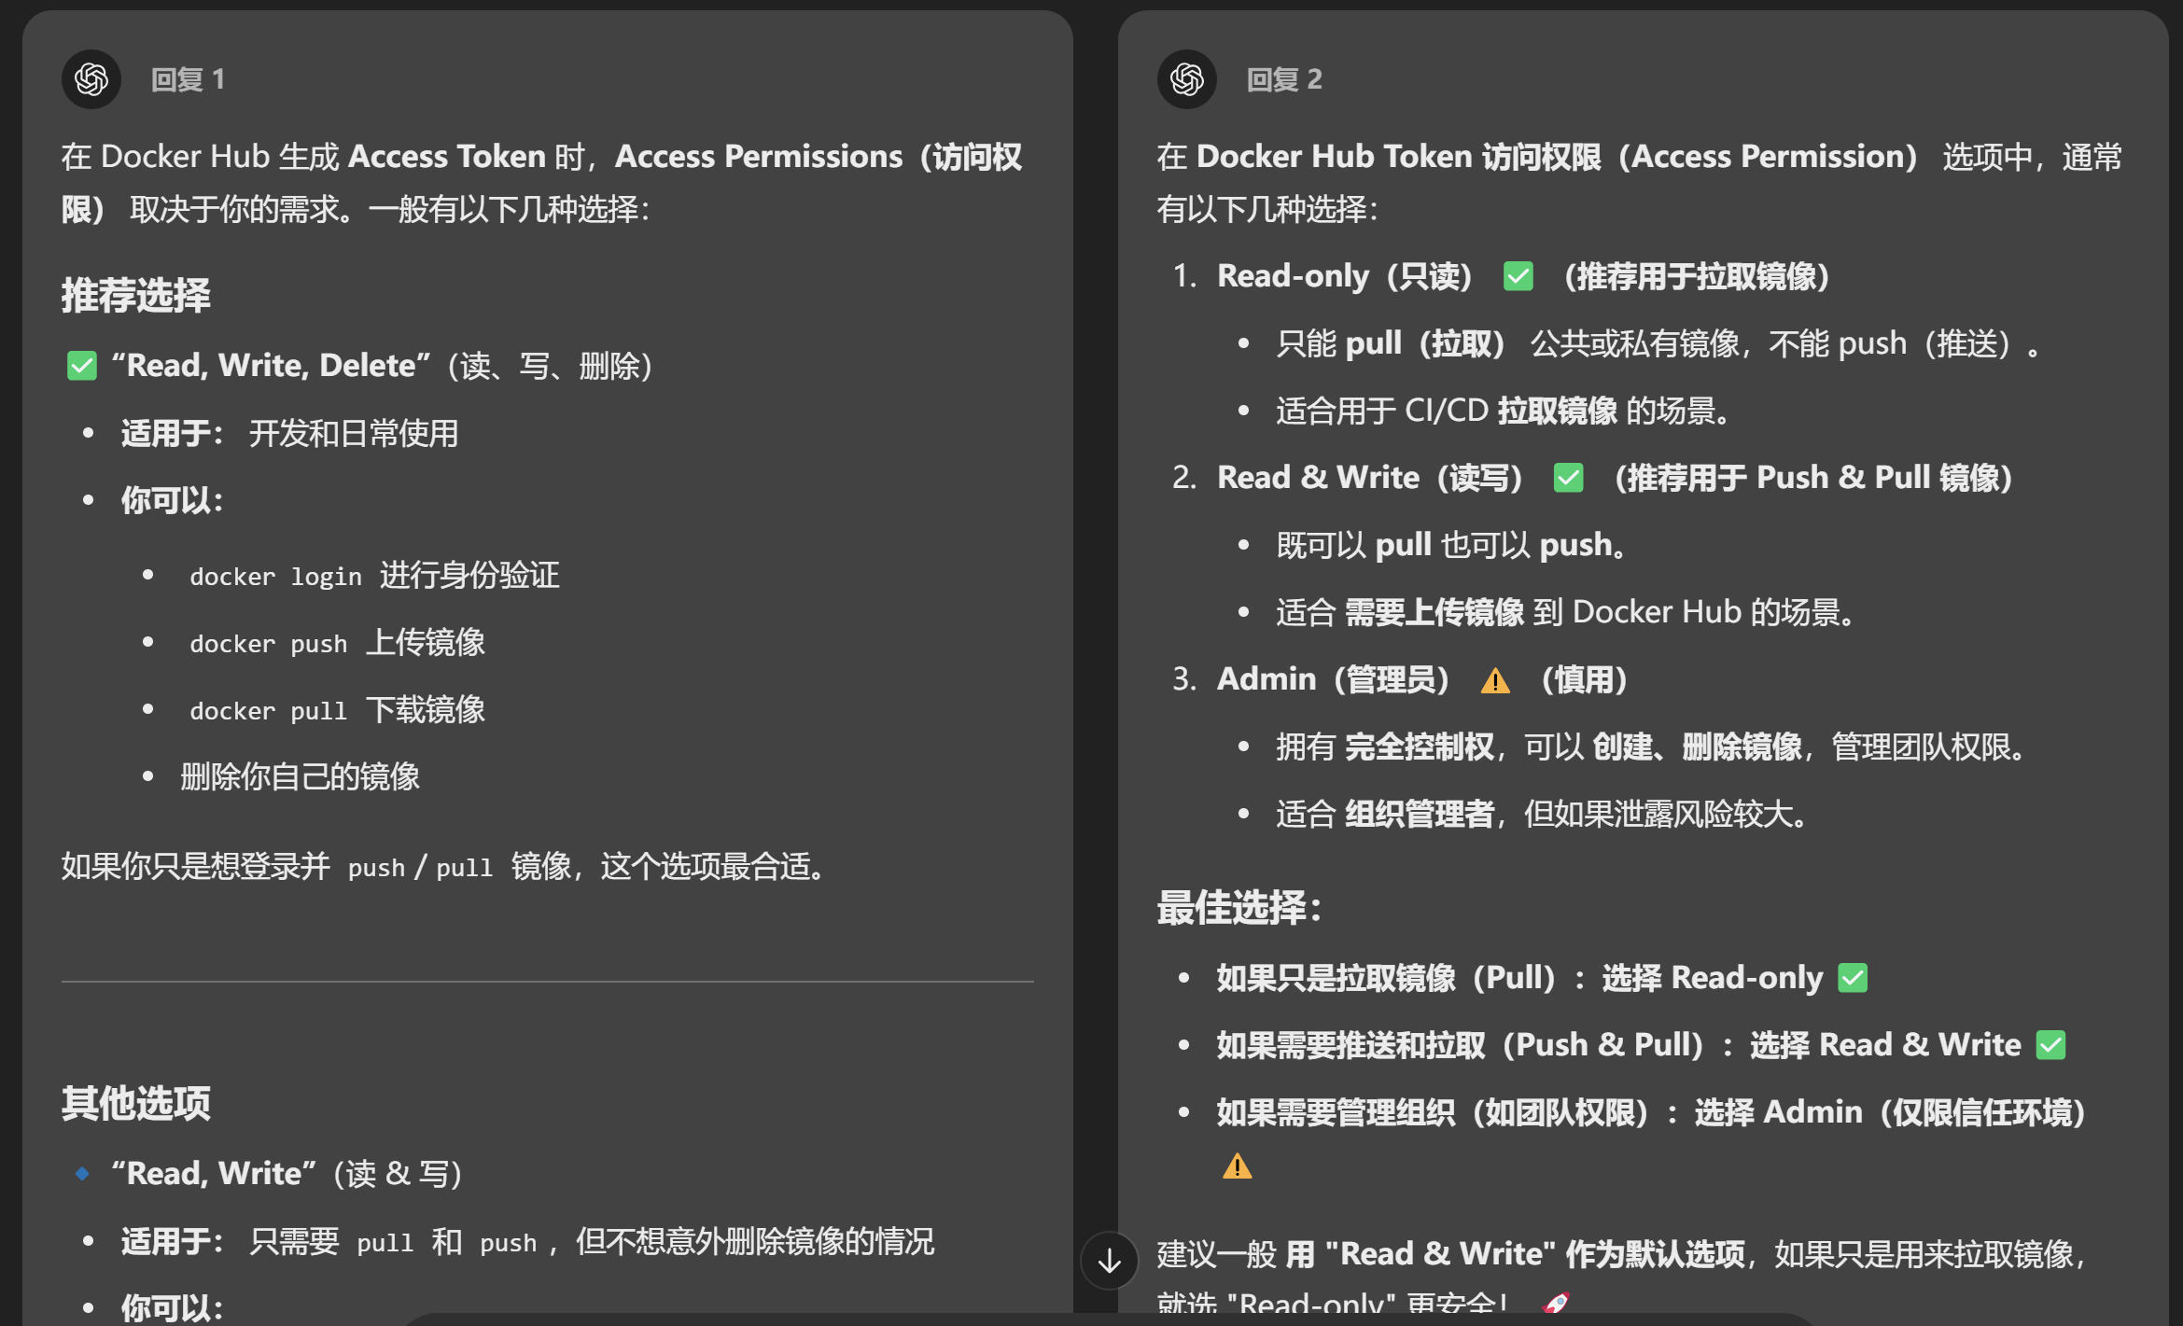Click checkmark after 选择 Read & Write recommendation
2183x1326 pixels.
pyautogui.click(x=2050, y=1045)
